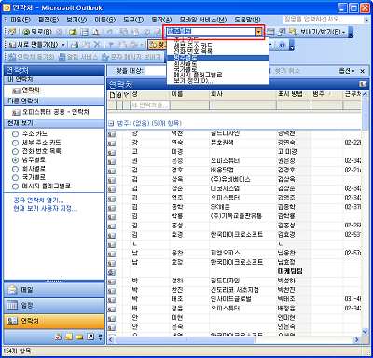Click the attachment paperclip column header

[x=119, y=95]
